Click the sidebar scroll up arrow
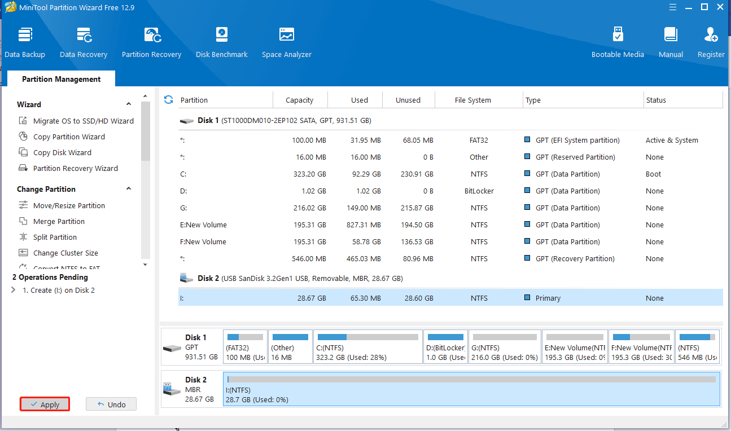Image resolution: width=731 pixels, height=431 pixels. coord(145,97)
